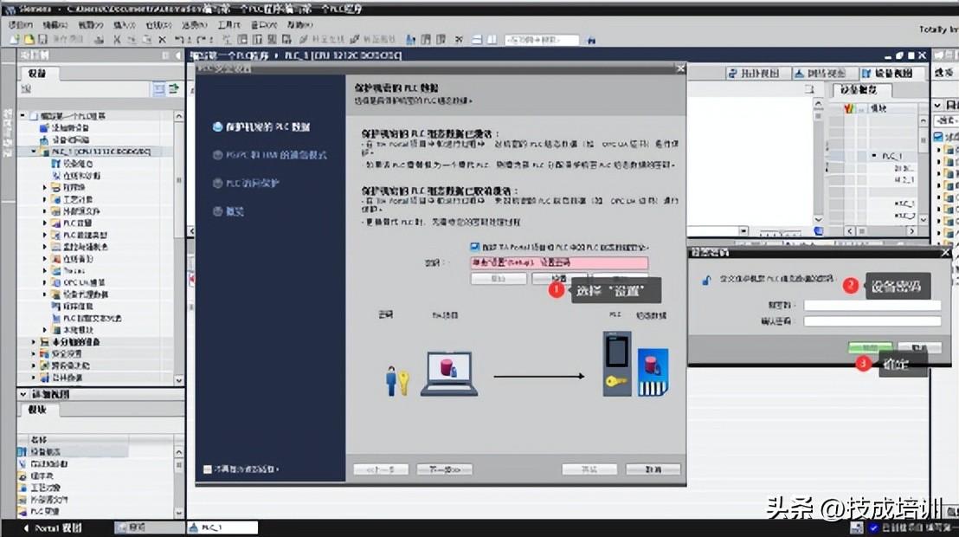Click the Save project (保存项目) toolbar button
The image size is (959, 537).
click(61, 40)
